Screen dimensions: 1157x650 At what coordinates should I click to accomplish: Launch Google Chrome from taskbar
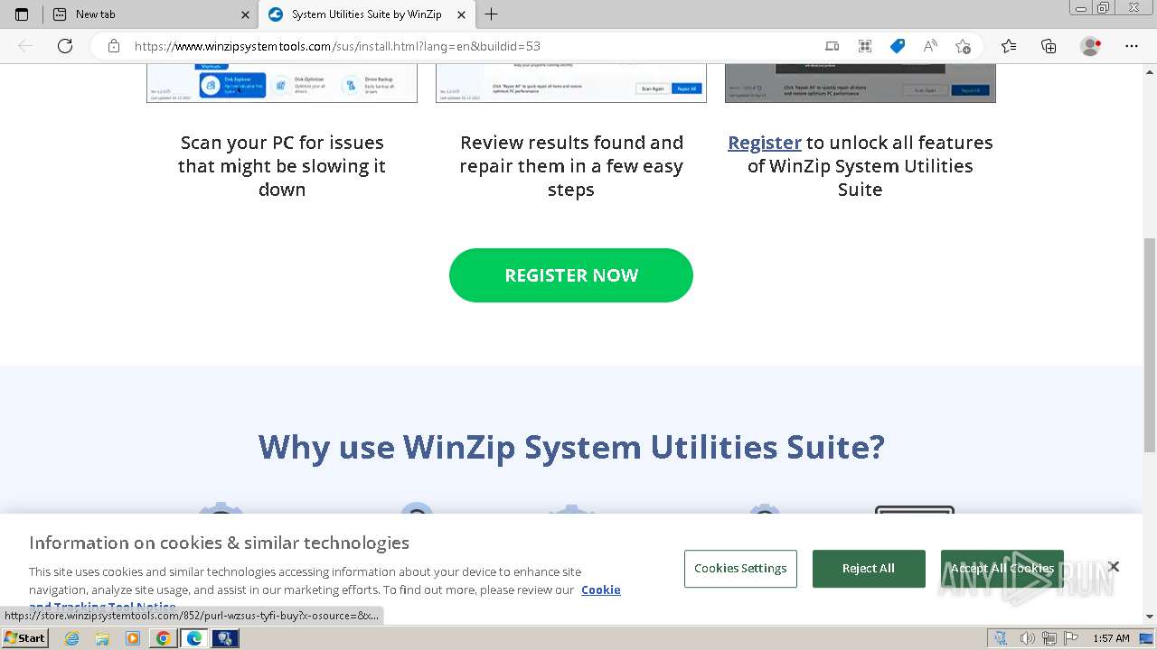[x=163, y=638]
